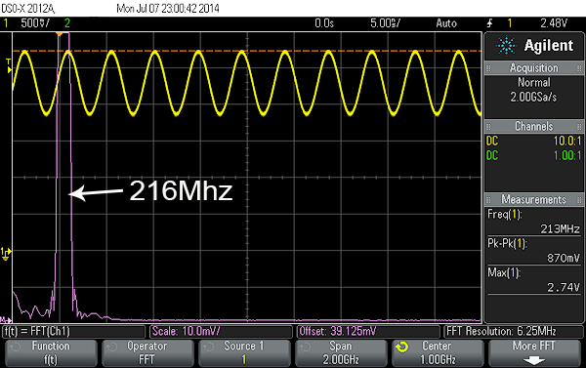
Task: Click the 0.0s time delay value
Action: coord(324,23)
